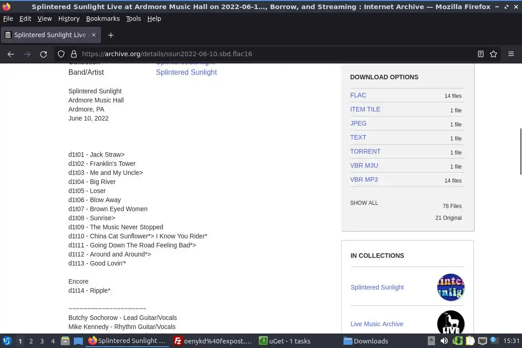Click Live Music Archive collection logo

coord(451,322)
